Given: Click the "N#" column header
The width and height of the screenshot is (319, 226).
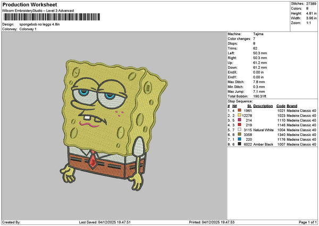Looking at the screenshot, I should 234,106.
